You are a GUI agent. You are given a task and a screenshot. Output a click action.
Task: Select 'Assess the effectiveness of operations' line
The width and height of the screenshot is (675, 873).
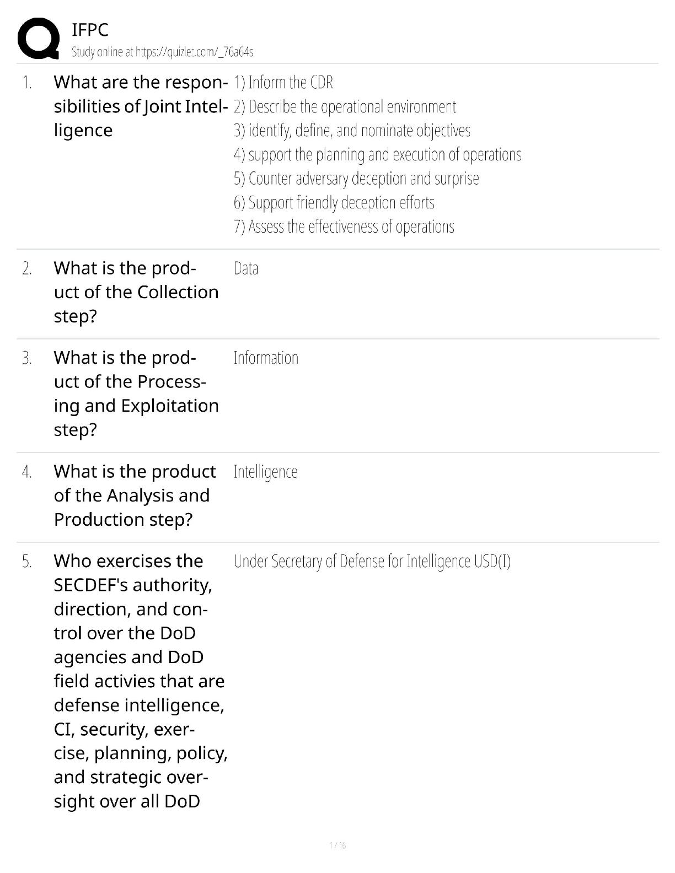pyautogui.click(x=344, y=227)
